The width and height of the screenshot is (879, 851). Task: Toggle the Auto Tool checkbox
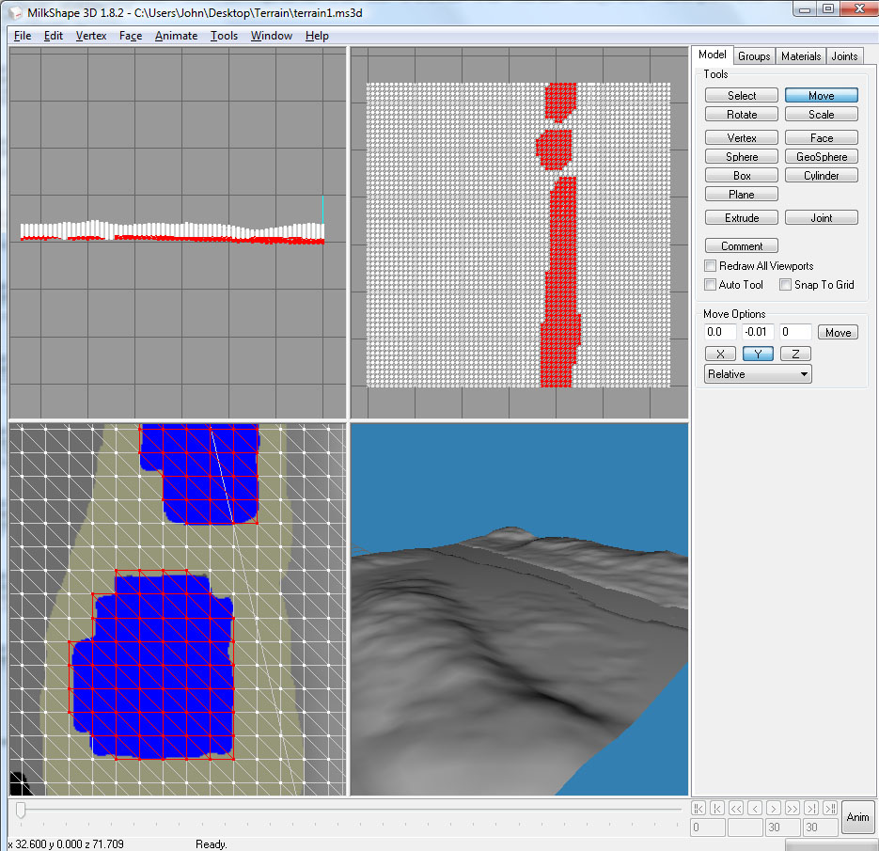pos(711,284)
